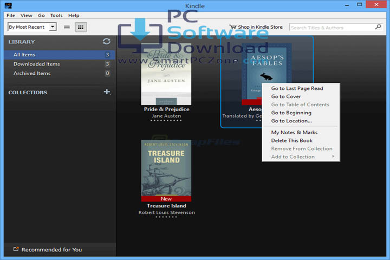Select All Items in the library
Viewport: 390px width, 260px height.
click(x=60, y=55)
